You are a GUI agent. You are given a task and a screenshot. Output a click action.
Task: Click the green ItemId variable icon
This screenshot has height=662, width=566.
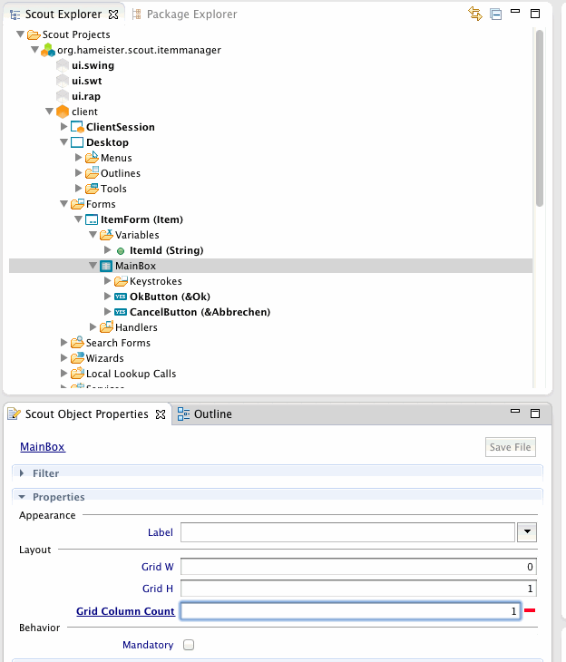coord(121,250)
